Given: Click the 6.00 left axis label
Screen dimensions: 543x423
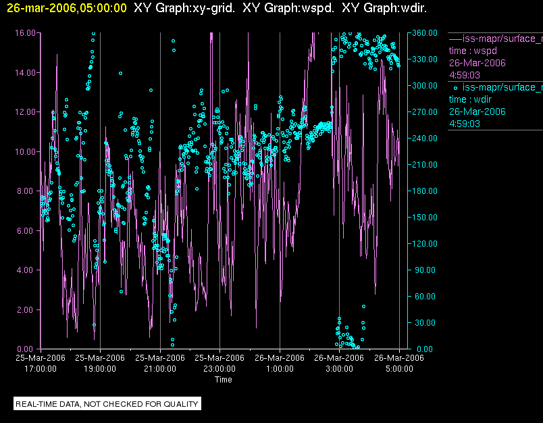Looking at the screenshot, I should pos(26,230).
